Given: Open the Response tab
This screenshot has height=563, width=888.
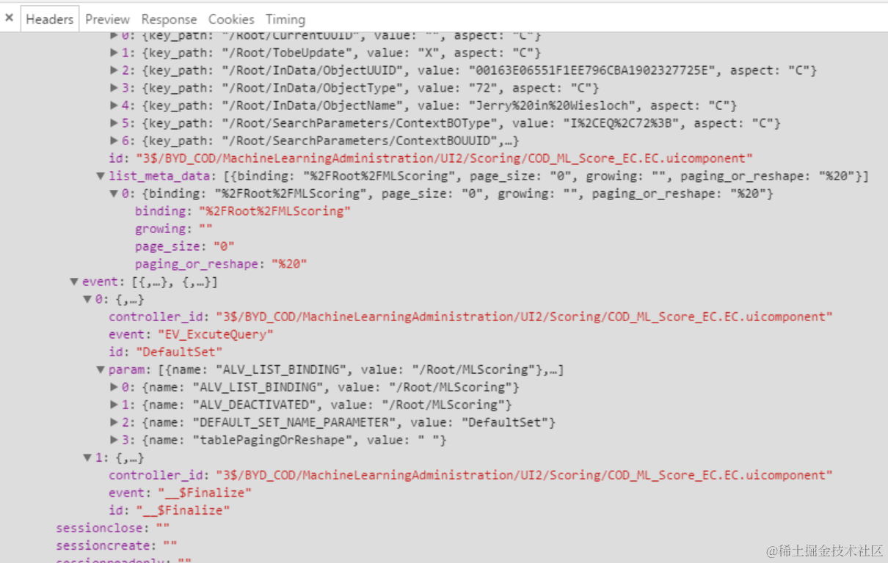Looking at the screenshot, I should 169,19.
